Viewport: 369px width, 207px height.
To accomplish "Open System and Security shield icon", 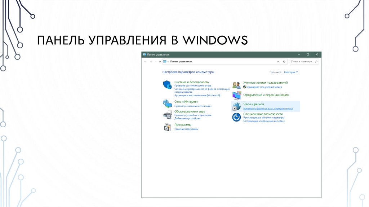I will click(167, 85).
